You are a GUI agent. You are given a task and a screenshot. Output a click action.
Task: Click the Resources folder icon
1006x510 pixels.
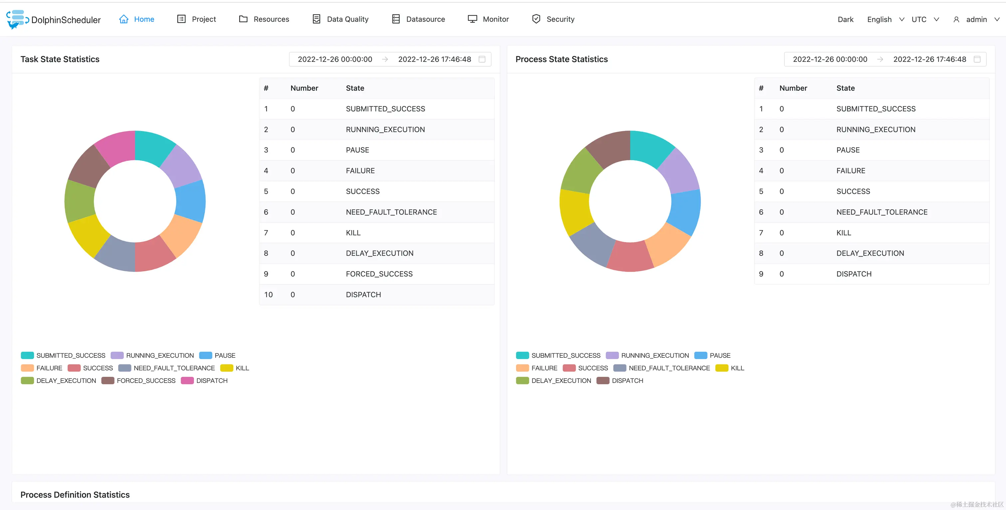[x=243, y=19]
